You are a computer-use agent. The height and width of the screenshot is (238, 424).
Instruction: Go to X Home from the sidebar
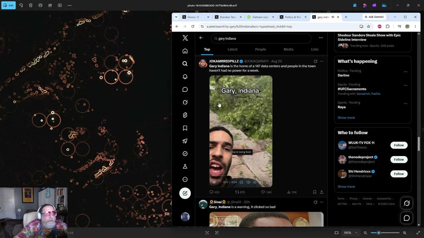pos(185,51)
